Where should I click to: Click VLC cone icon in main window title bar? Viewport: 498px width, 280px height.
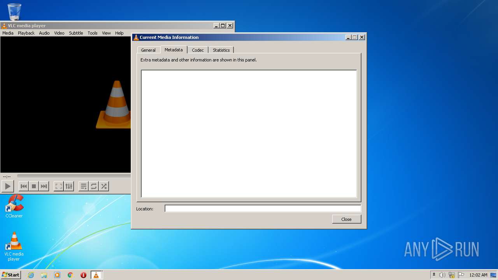4,26
